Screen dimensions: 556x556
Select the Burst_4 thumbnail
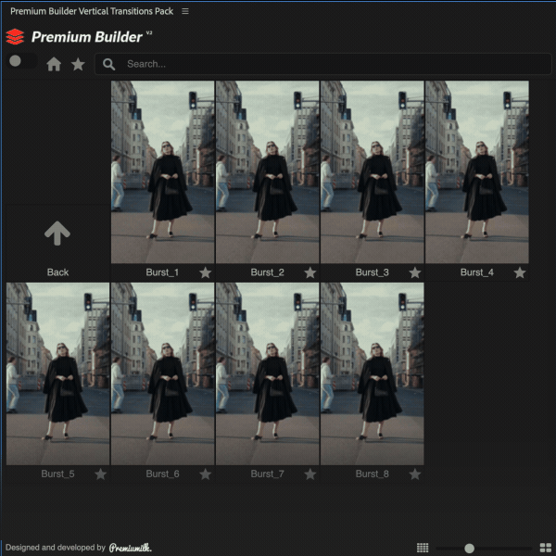(x=477, y=172)
